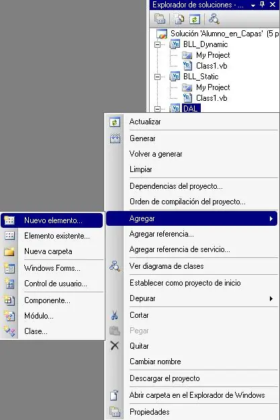Screen dimensions: 280x420
Task: Click the Show All Files toolbar icon
Action: 179,19
